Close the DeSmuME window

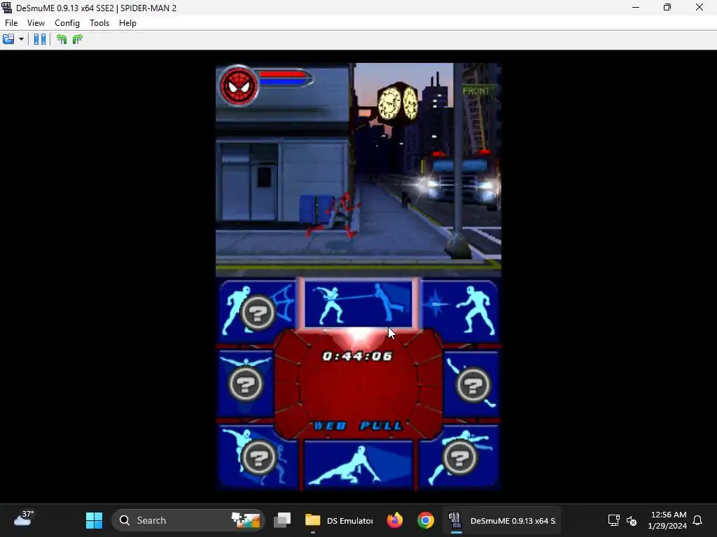pos(699,7)
